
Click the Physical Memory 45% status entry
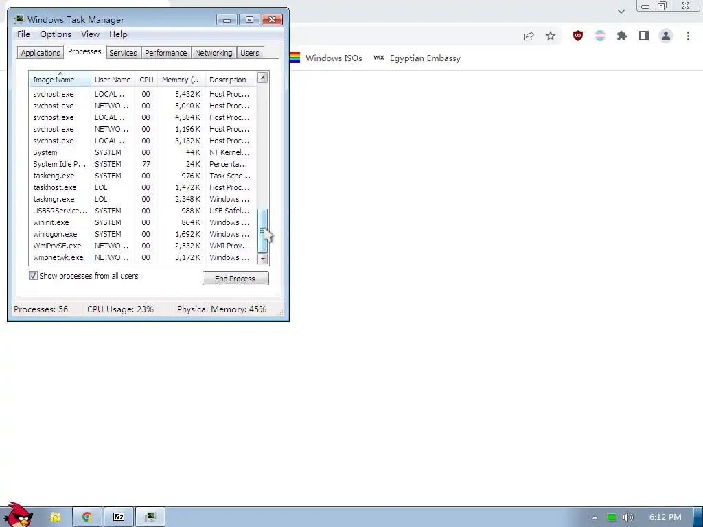(222, 309)
